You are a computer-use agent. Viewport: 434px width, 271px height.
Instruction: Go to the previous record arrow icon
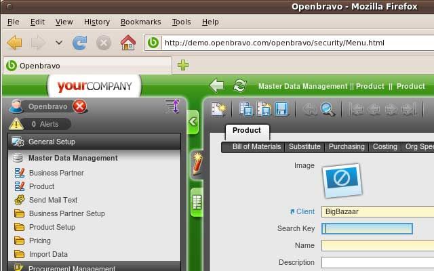(374, 109)
